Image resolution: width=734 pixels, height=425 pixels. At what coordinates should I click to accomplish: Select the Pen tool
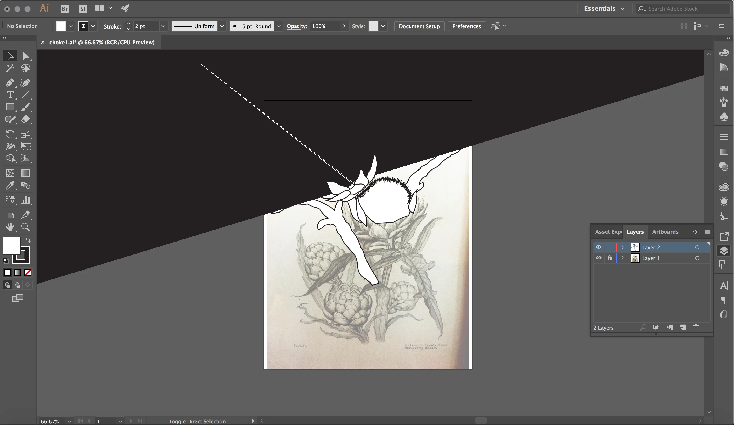click(10, 83)
